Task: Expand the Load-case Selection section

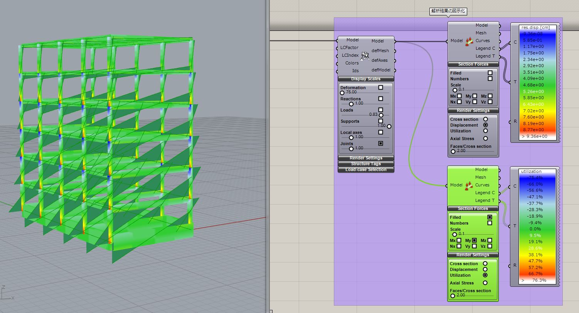Action: pyautogui.click(x=366, y=170)
